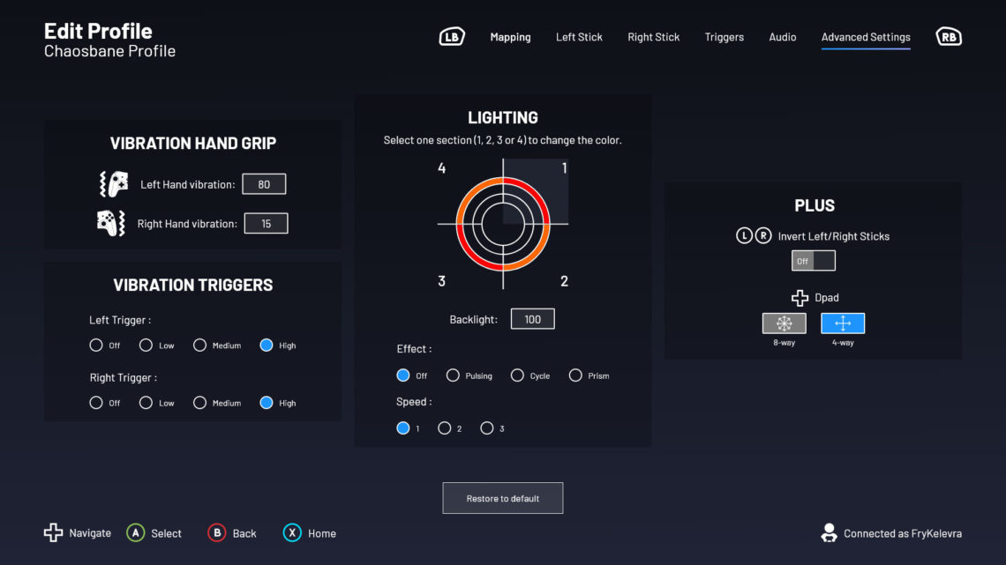This screenshot has height=565, width=1006.
Task: Open the Triggers tab
Action: point(724,37)
